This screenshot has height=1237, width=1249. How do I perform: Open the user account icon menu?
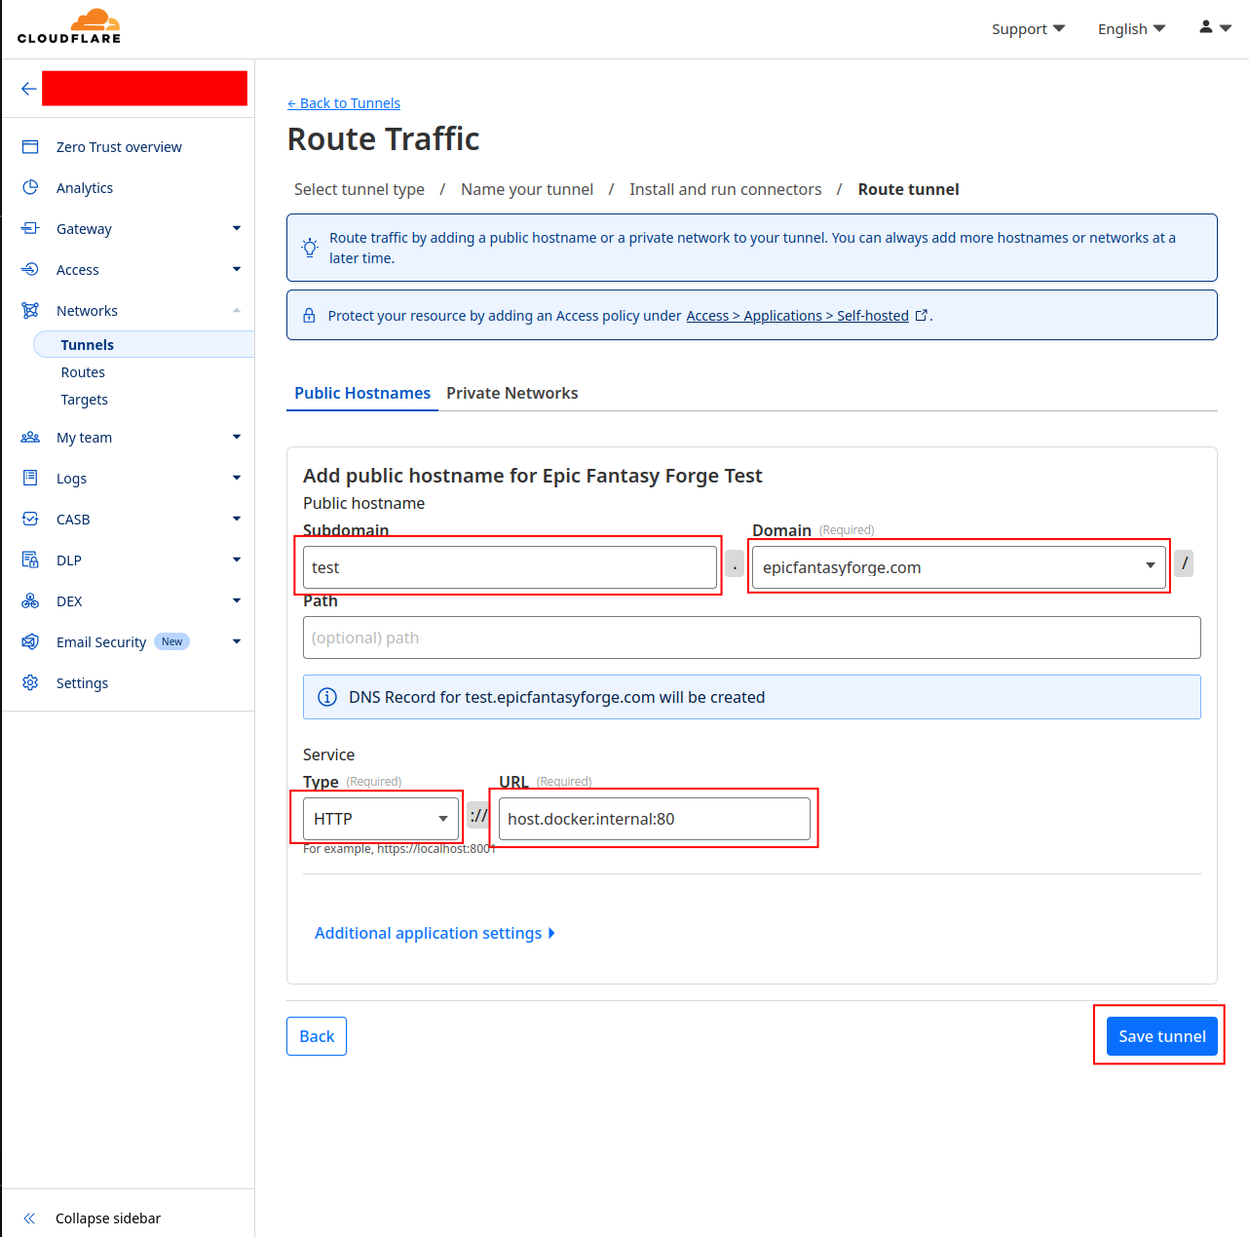(1215, 28)
